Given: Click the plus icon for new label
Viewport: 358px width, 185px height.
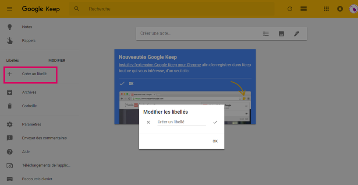Looking at the screenshot, I should pyautogui.click(x=10, y=74).
